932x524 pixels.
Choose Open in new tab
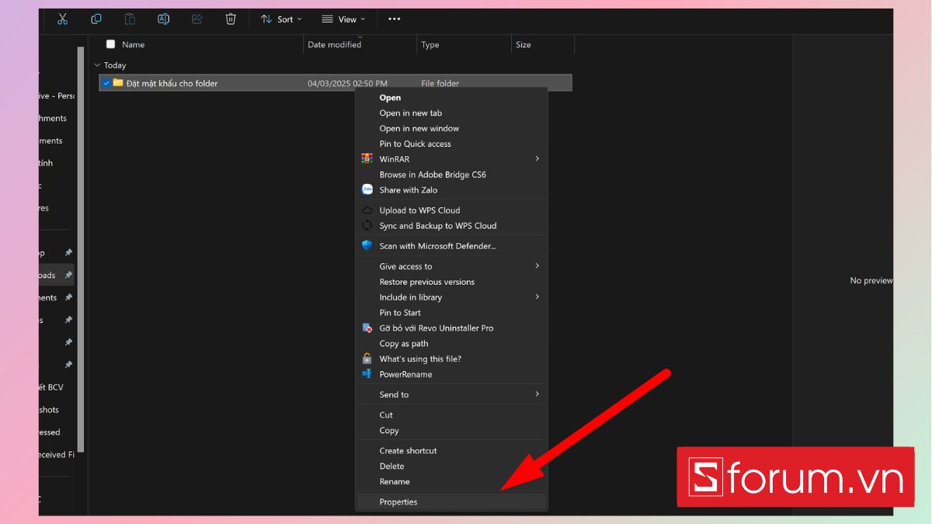point(451,113)
